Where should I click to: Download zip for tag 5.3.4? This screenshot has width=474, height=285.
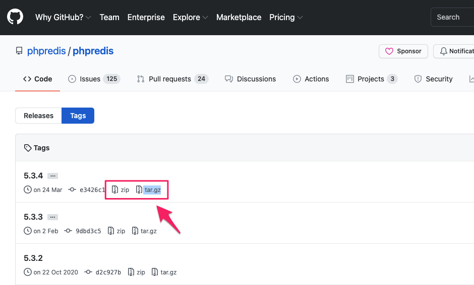pyautogui.click(x=125, y=190)
